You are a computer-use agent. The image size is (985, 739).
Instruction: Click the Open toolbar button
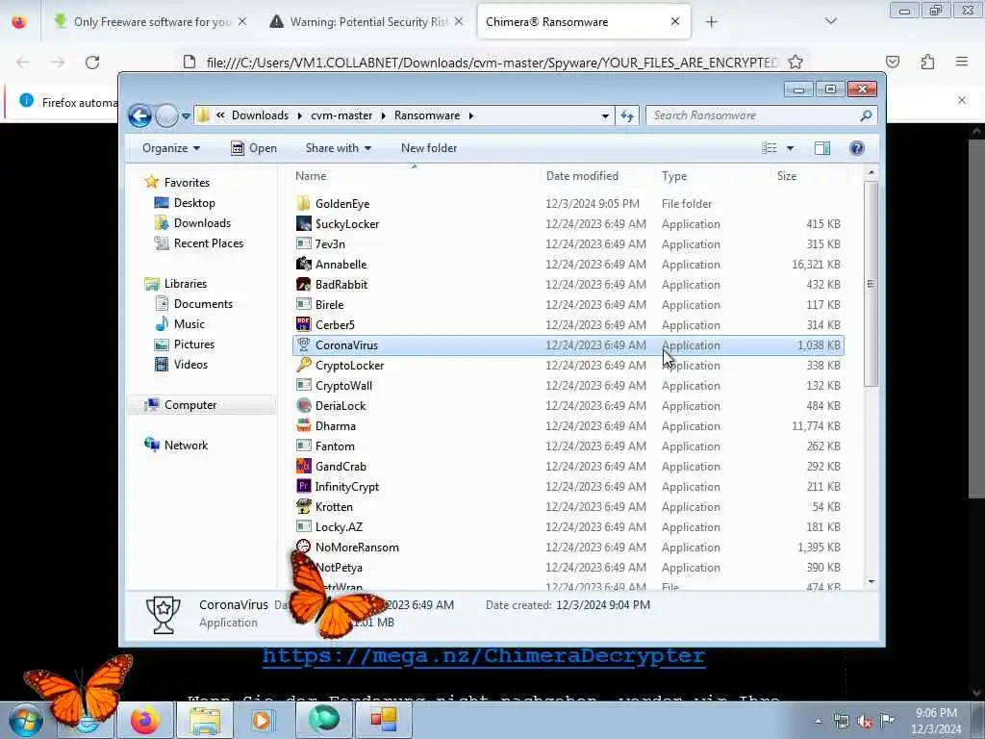(254, 148)
